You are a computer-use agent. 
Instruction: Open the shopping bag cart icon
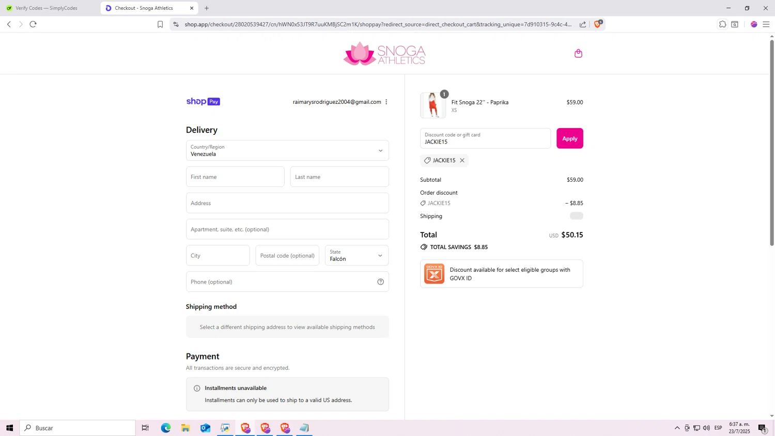[578, 53]
